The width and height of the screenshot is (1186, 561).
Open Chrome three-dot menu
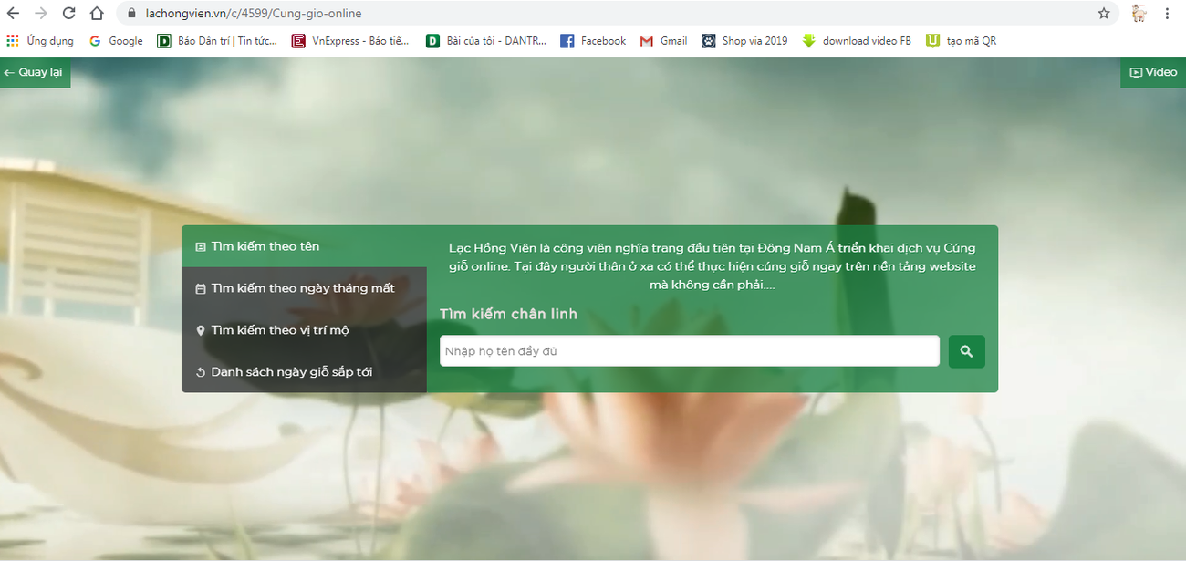coord(1168,14)
